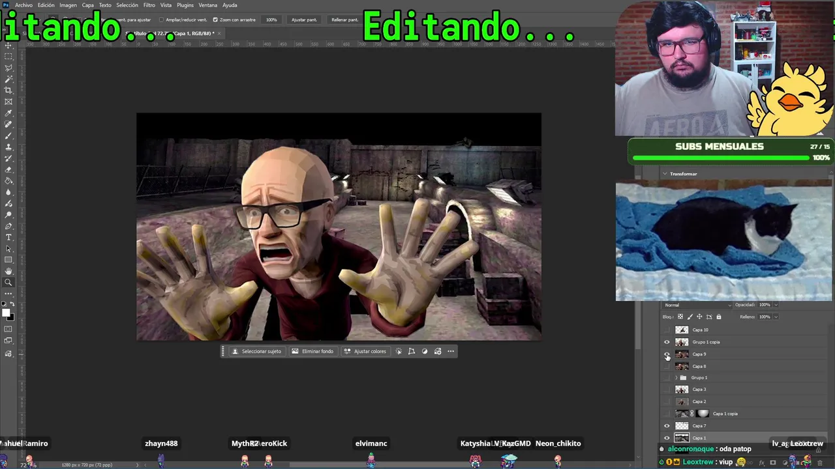This screenshot has width=835, height=469.
Task: Click the Capa 1 copia layer mask thumbnail
Action: pos(703,414)
